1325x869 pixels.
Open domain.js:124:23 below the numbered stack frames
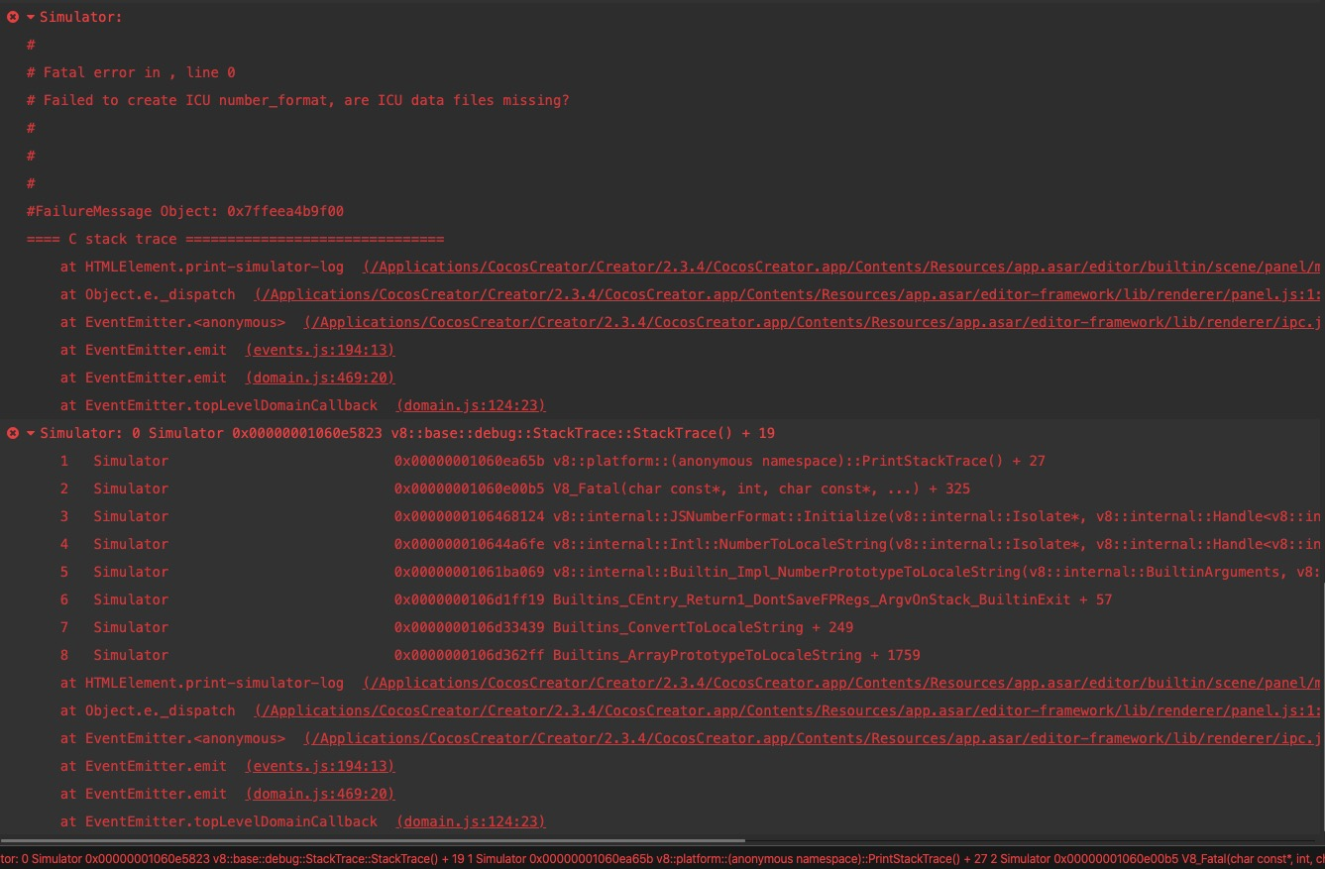click(471, 821)
